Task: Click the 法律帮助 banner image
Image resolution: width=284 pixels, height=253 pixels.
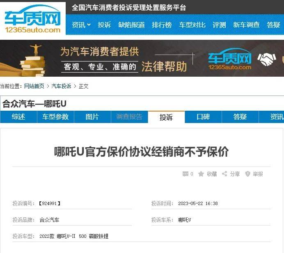Action: pos(142,58)
